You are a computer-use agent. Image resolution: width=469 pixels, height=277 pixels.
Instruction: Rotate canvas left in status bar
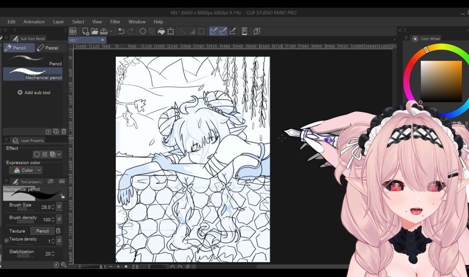(172, 267)
